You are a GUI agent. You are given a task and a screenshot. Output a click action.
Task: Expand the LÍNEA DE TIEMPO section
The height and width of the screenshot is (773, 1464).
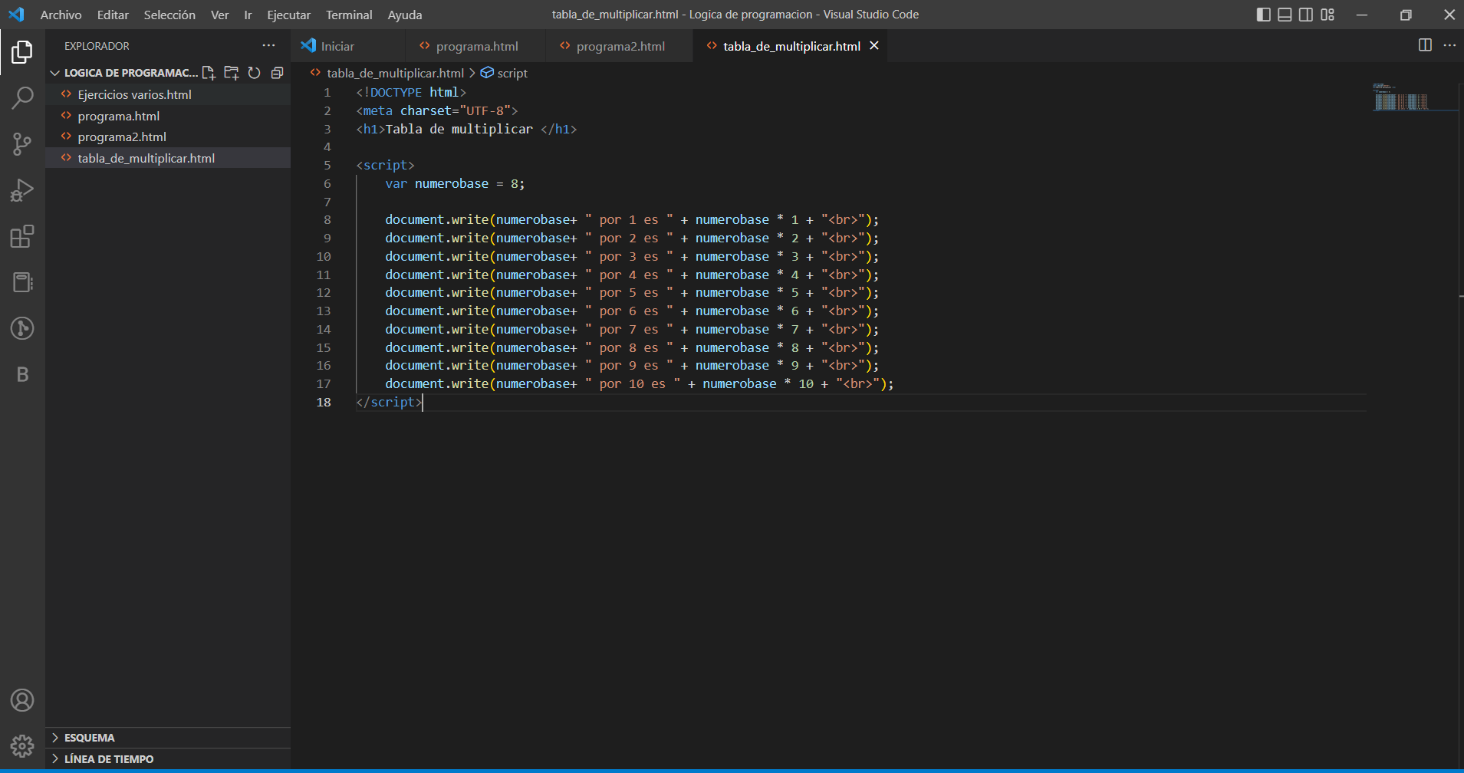pyautogui.click(x=168, y=759)
